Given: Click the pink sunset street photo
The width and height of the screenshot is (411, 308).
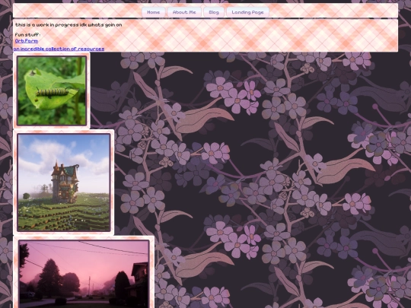Looking at the screenshot, I should point(84,274).
